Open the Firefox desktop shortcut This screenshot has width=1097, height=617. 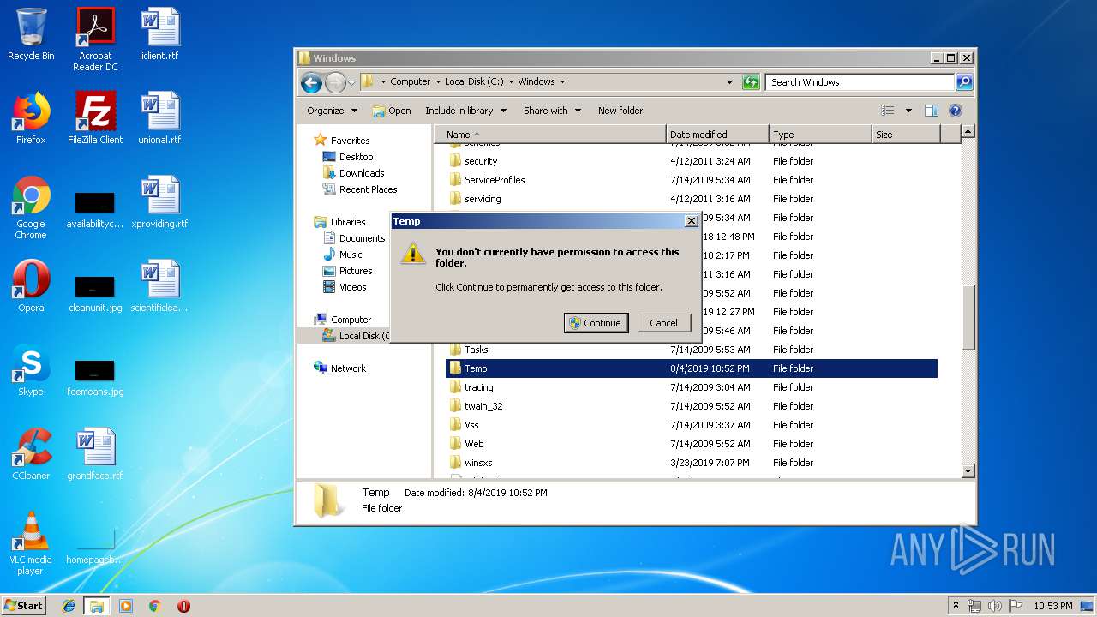point(31,118)
